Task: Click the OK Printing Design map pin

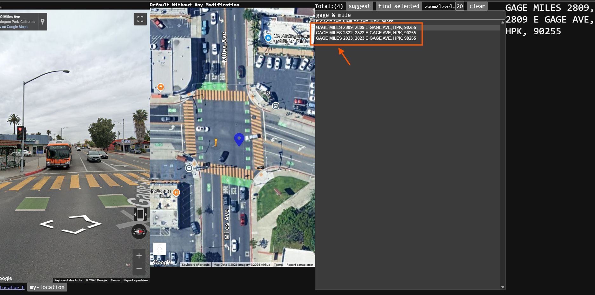Action: tap(268, 38)
